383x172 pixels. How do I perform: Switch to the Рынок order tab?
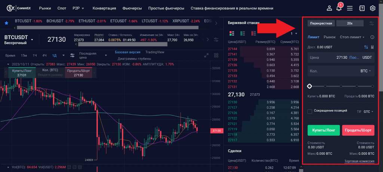(x=330, y=37)
